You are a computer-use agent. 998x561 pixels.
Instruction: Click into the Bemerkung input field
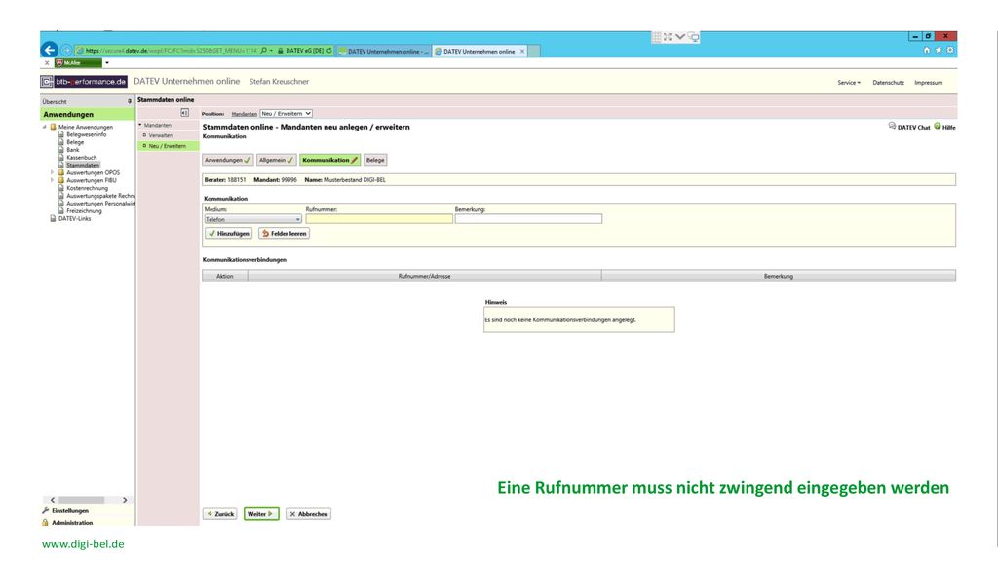(x=528, y=219)
